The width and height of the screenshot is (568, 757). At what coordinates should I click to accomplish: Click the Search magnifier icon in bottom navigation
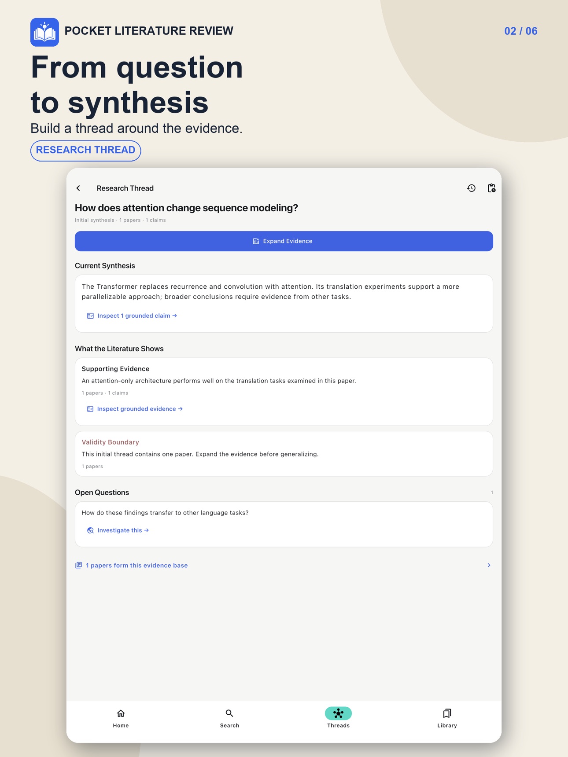(x=229, y=713)
